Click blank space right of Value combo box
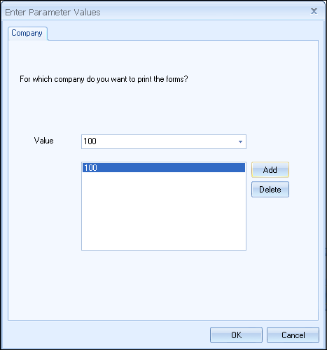The height and width of the screenshot is (350, 327). (281, 141)
